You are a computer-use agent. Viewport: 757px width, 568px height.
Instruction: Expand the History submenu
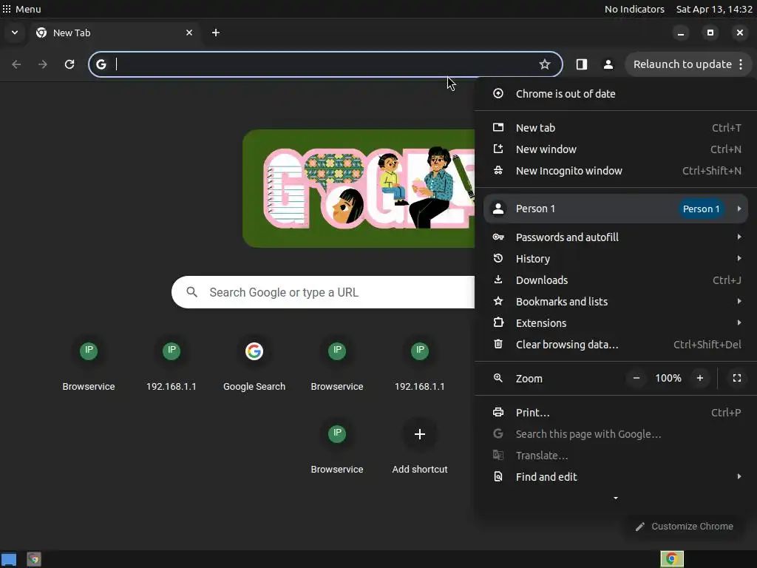coord(616,258)
